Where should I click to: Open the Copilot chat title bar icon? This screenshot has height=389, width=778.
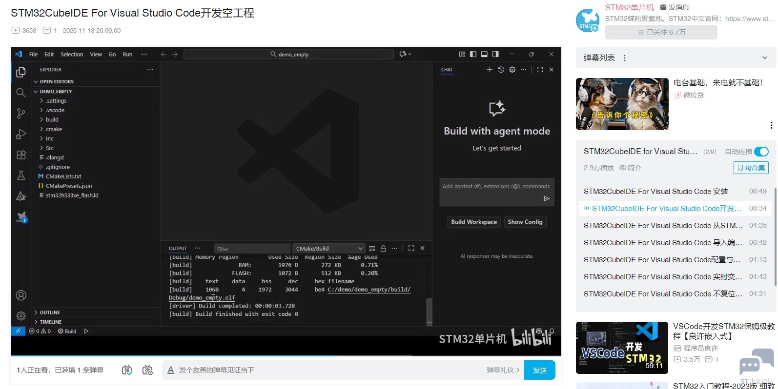pyautogui.click(x=405, y=54)
